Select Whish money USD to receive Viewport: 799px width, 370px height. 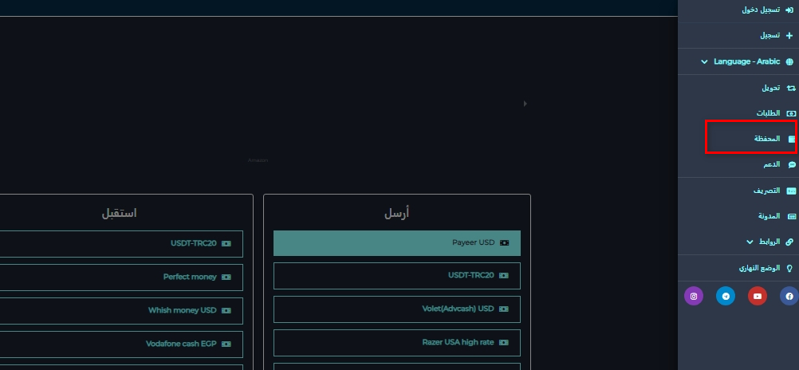(121, 311)
